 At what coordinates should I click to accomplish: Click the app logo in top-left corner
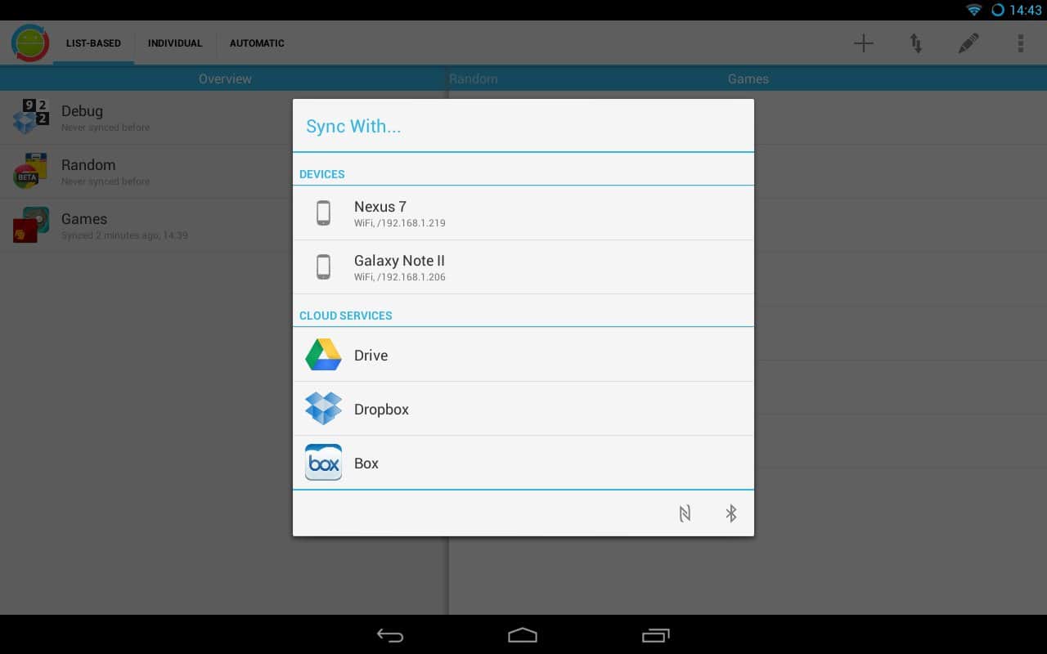click(30, 43)
